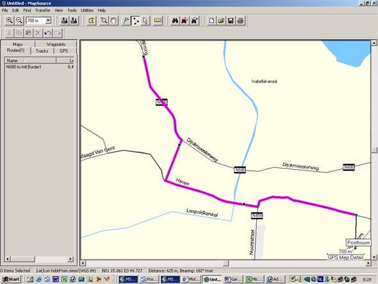
Task: Switch to the Tracks tab
Action: tap(42, 51)
